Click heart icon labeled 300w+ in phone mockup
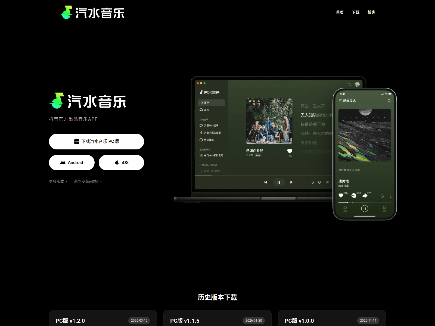This screenshot has width=435, height=326. click(x=341, y=195)
